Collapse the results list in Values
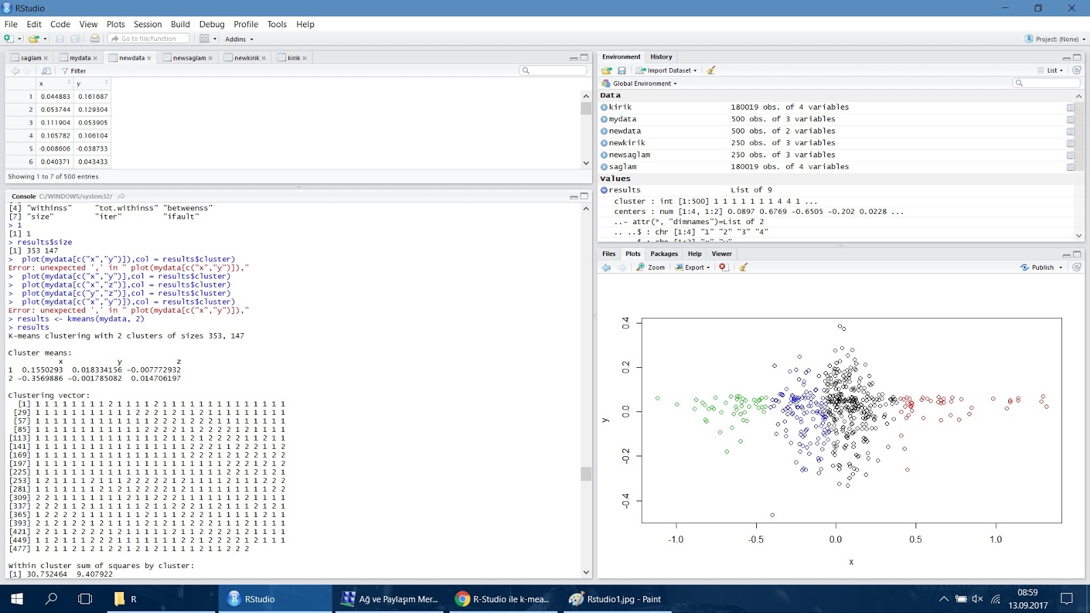The height and width of the screenshot is (613, 1090). (605, 189)
